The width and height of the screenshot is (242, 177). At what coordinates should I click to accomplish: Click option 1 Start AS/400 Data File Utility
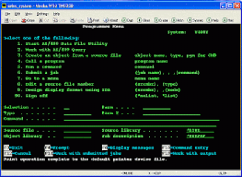click(x=62, y=44)
